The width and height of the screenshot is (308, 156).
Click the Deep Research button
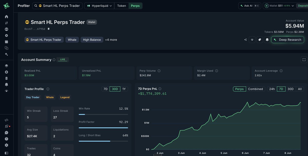click(x=287, y=40)
